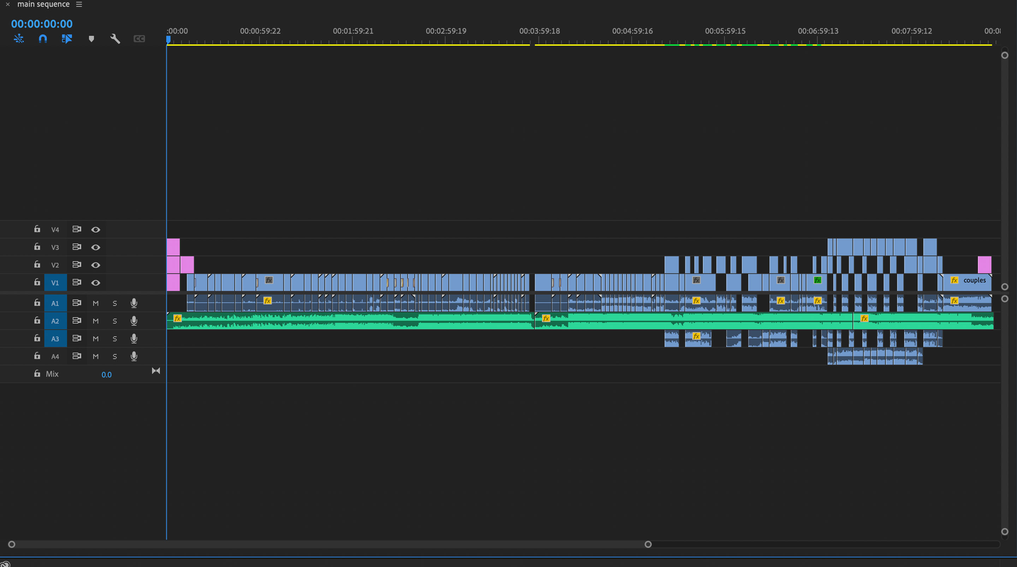
Task: Enable Linked Selection tool icon
Action: [x=67, y=39]
